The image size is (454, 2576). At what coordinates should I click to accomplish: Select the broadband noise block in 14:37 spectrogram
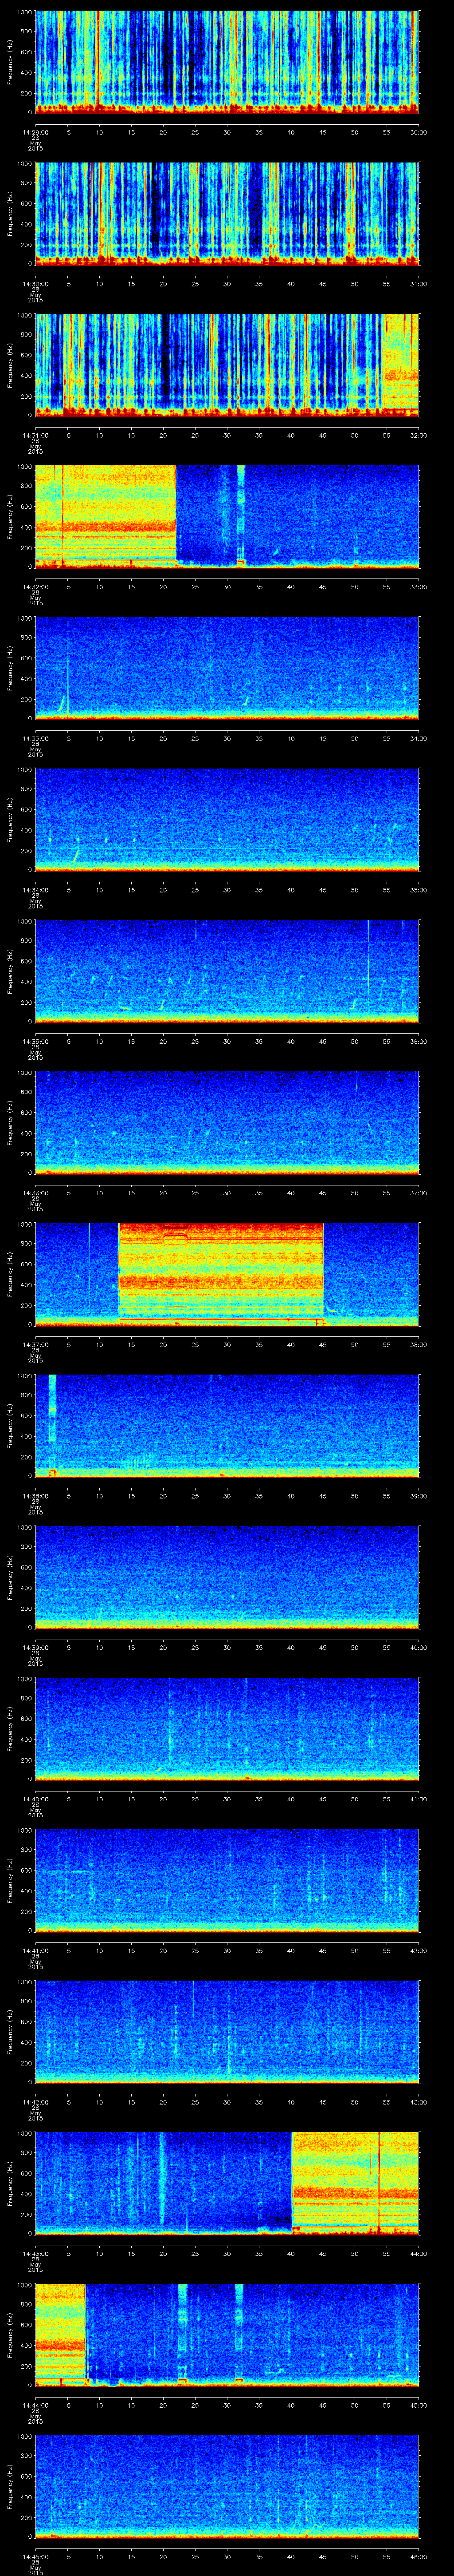(220, 1272)
